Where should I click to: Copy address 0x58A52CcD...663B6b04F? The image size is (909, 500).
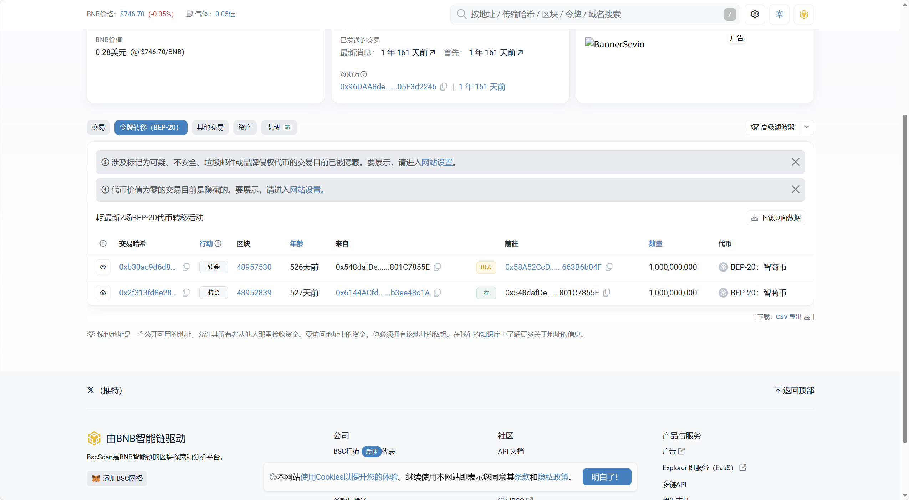609,267
